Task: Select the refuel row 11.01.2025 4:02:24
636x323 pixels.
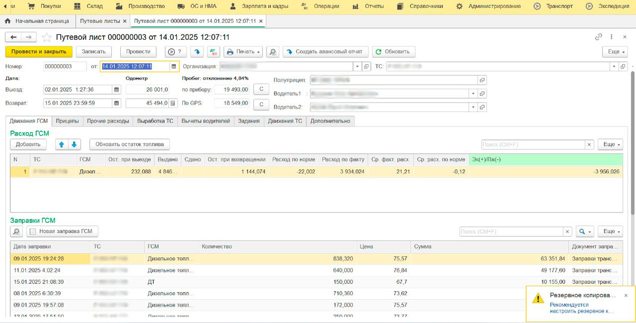Action: [317, 270]
